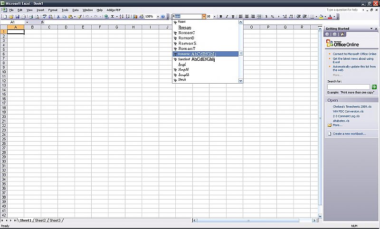Click Merge and Center icon
Screen dimensions: 380x229
259,17
